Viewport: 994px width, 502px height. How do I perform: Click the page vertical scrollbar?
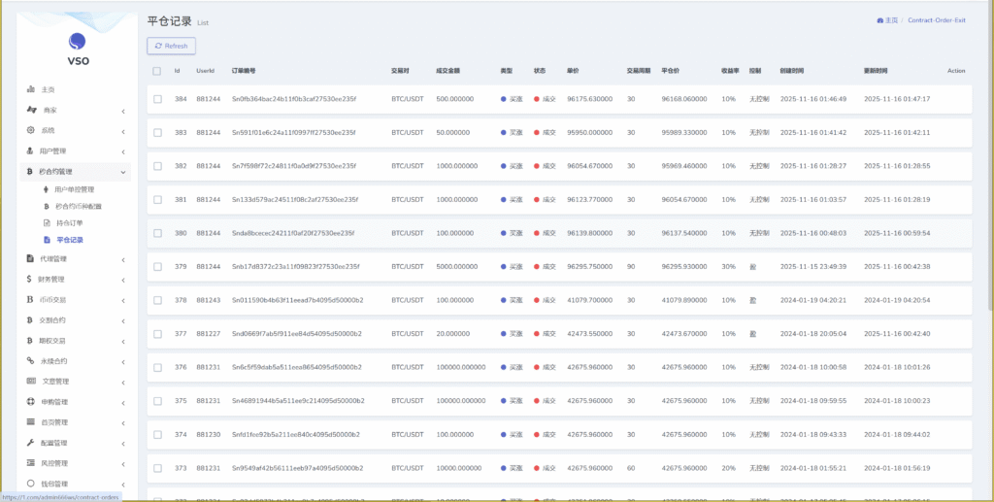click(x=989, y=194)
